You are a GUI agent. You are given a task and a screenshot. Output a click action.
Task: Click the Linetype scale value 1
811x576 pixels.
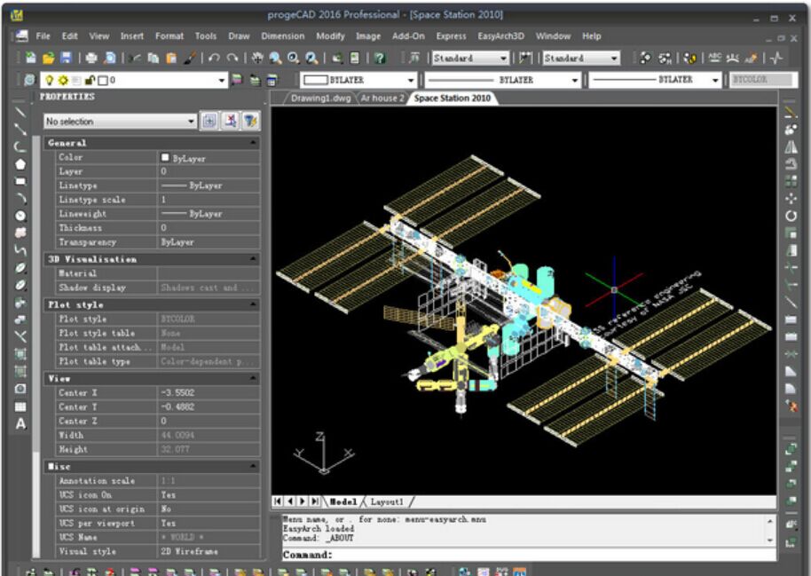pos(209,199)
